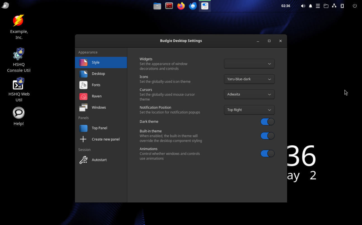
Task: Select Fonts in the sidebar
Action: [x=96, y=85]
